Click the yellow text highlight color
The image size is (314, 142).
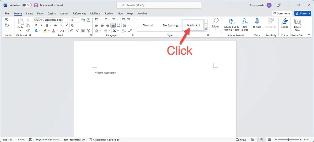coord(45,31)
